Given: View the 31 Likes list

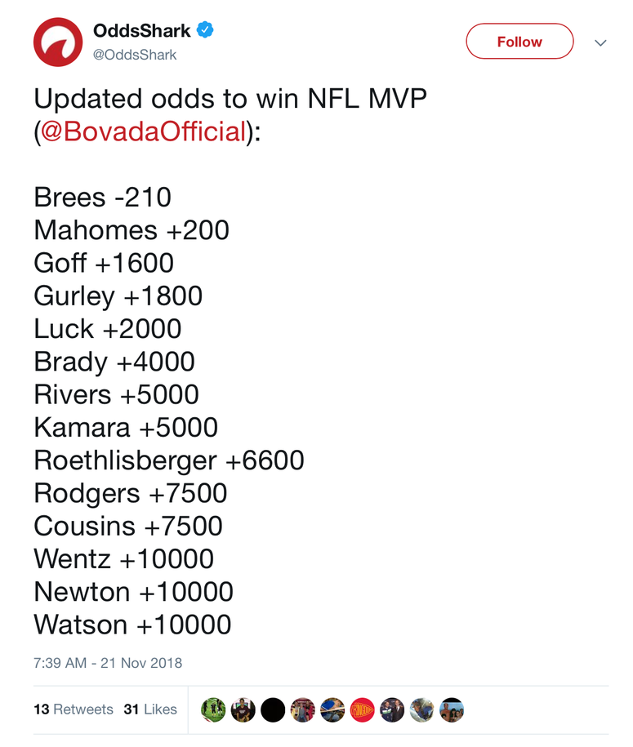Looking at the screenshot, I should (x=150, y=709).
